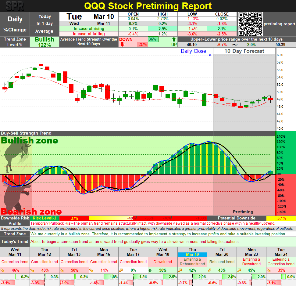Click the trend arrow beside -46% for Mar 11
Viewport: 296px width, 286px height.
tap(3, 270)
